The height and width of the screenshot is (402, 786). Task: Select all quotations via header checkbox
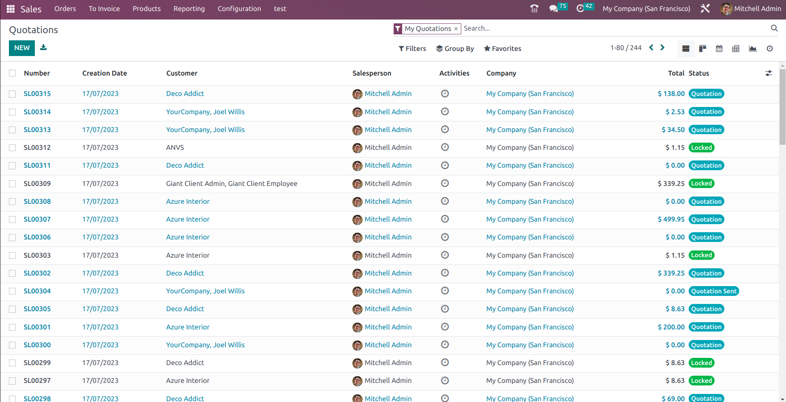12,73
